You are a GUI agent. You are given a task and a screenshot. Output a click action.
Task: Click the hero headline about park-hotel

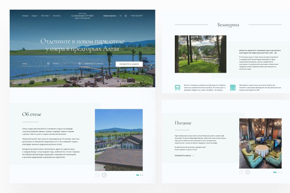[x=82, y=45]
